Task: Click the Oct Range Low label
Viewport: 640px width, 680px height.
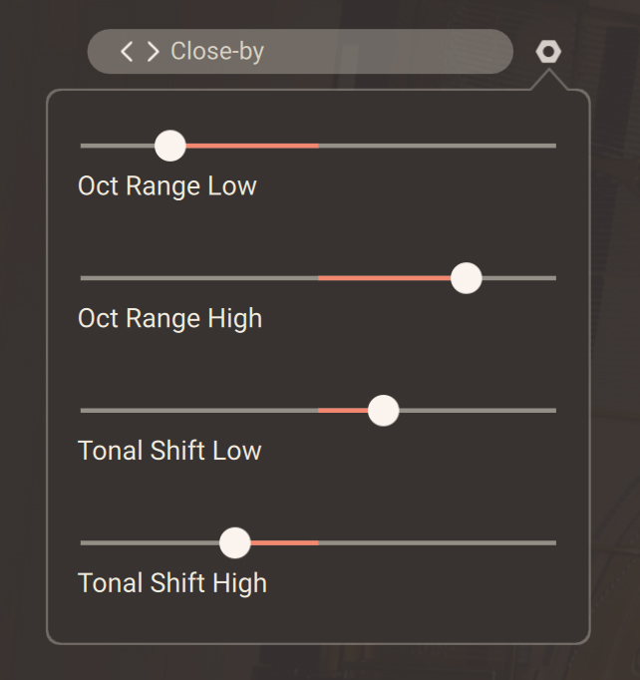Action: [x=167, y=186]
